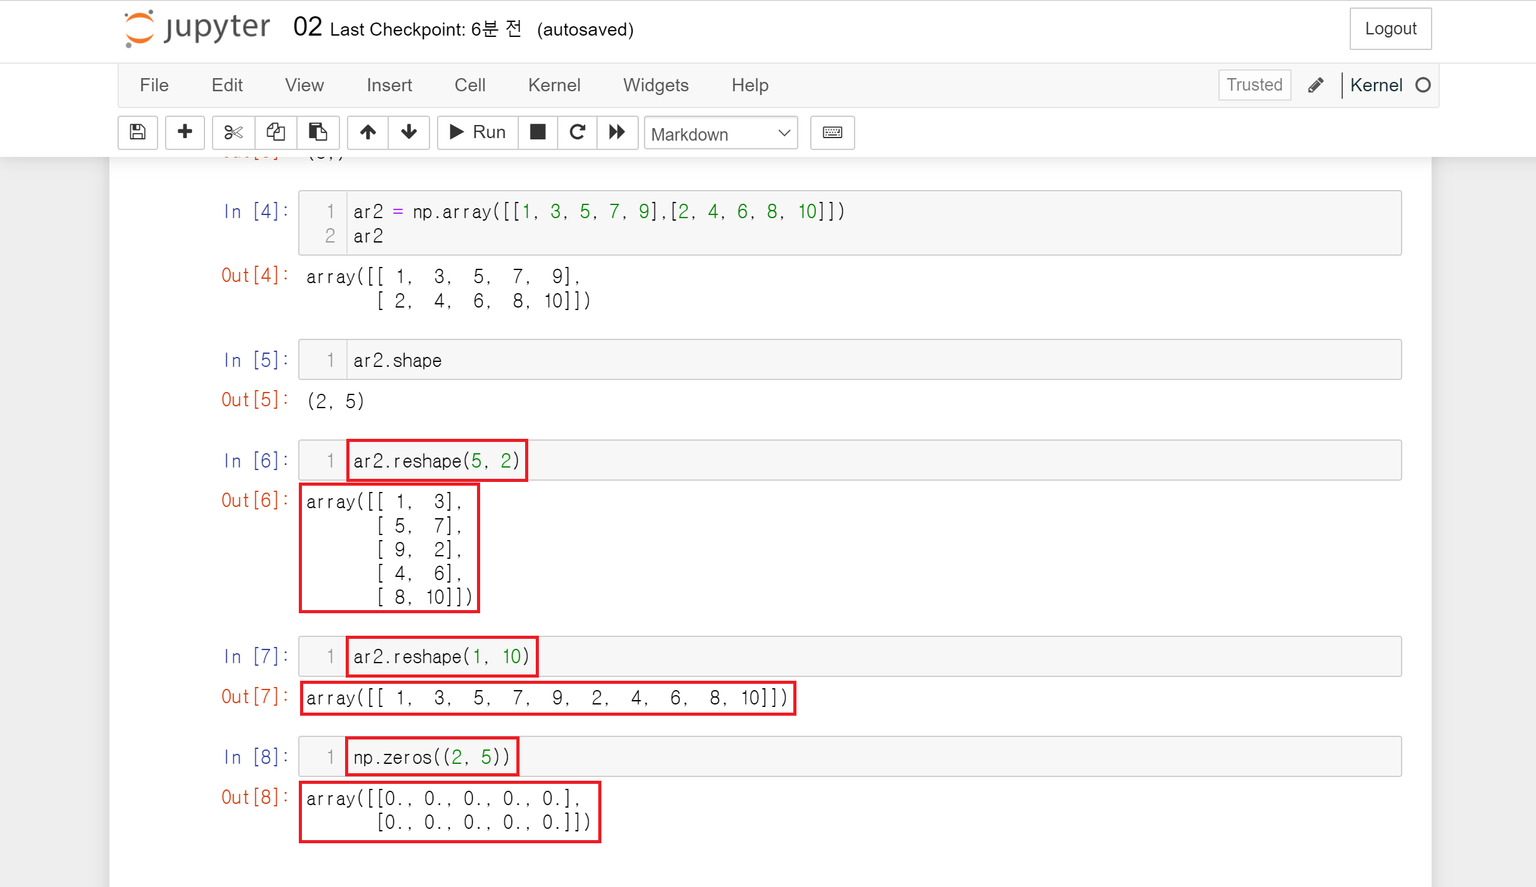1536x887 pixels.
Task: Insert a new cell below with the plus icon
Action: tap(184, 132)
